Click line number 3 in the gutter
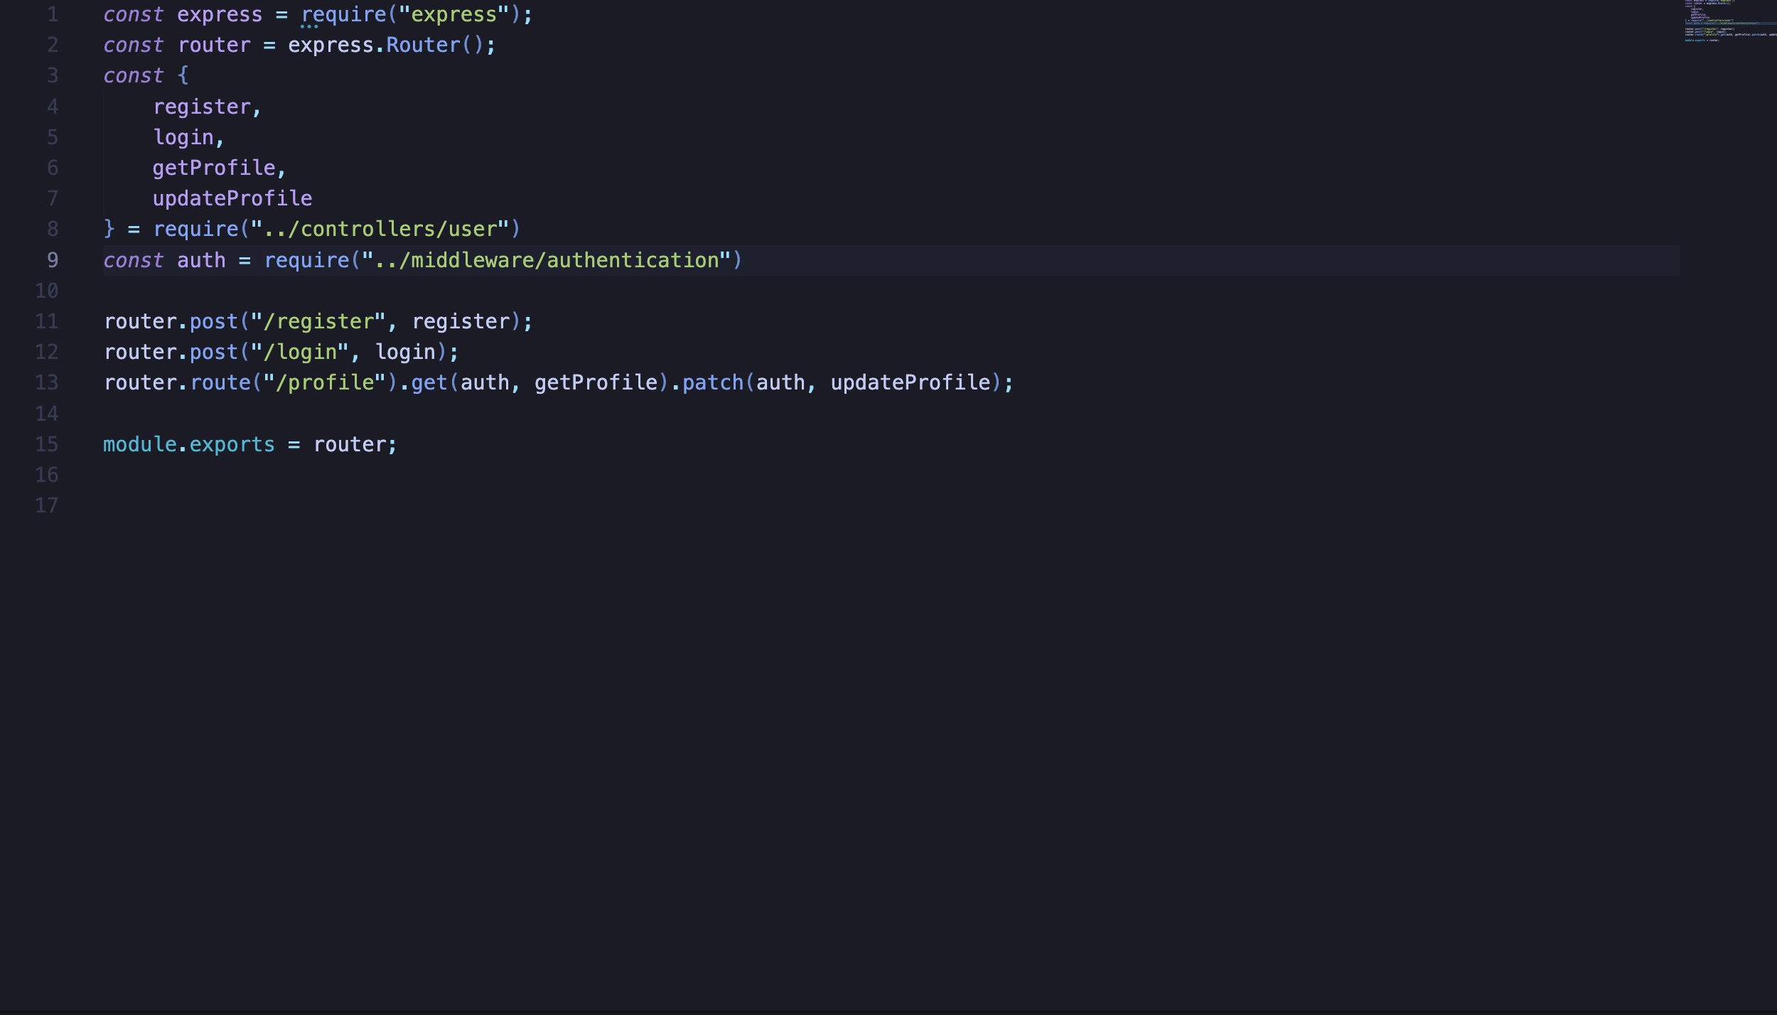 [53, 75]
